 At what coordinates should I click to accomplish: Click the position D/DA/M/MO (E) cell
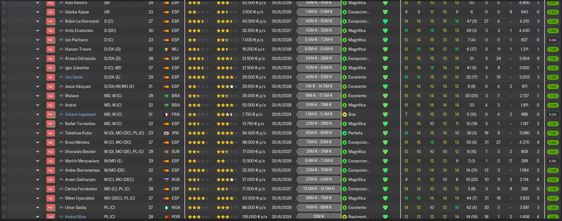(119, 87)
